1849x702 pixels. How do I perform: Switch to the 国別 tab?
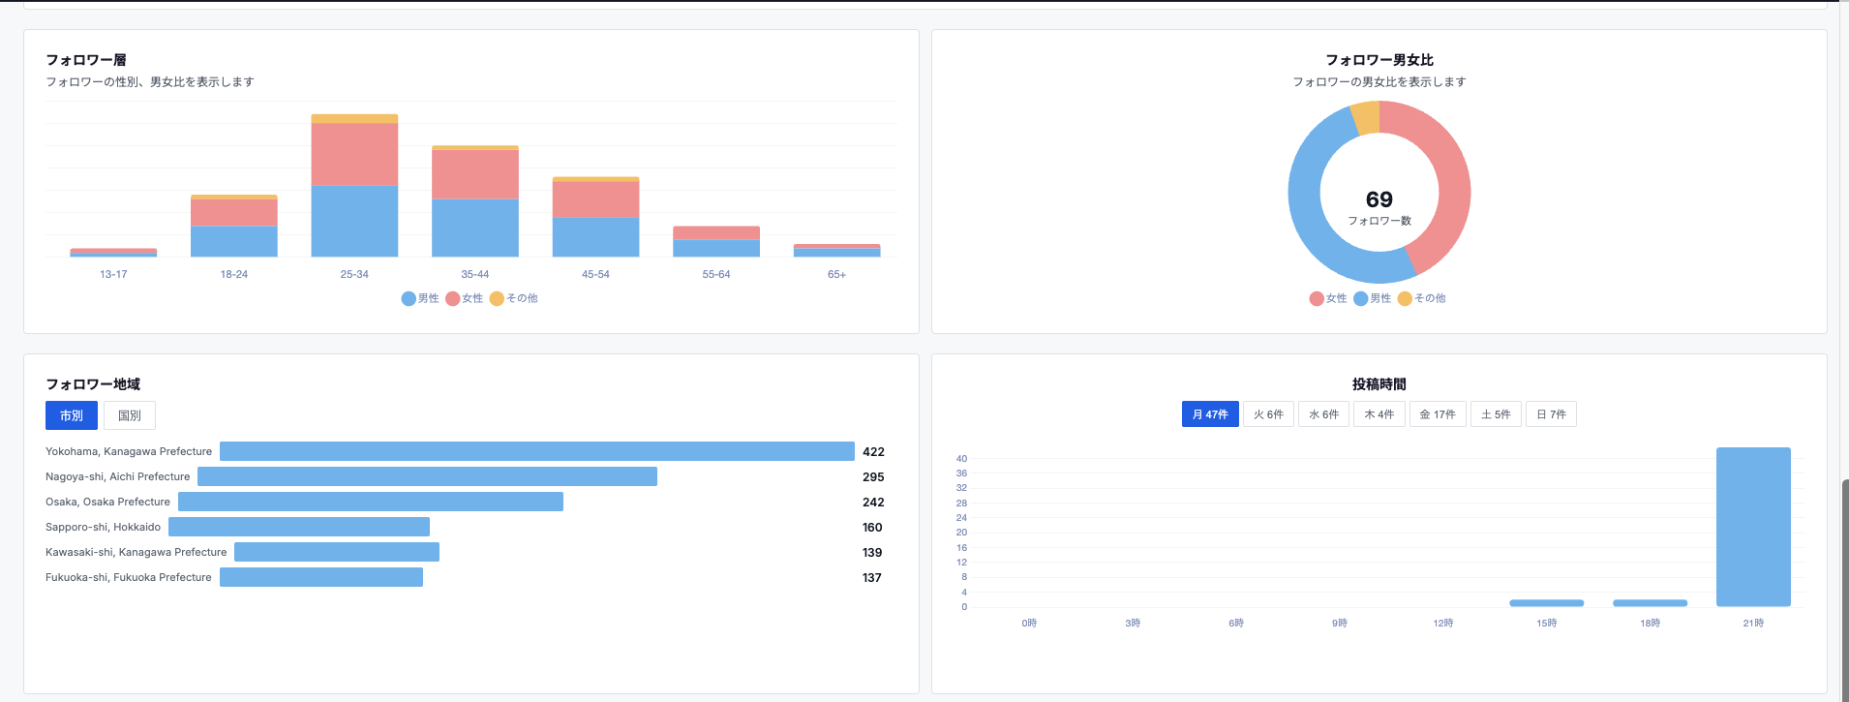(x=130, y=415)
